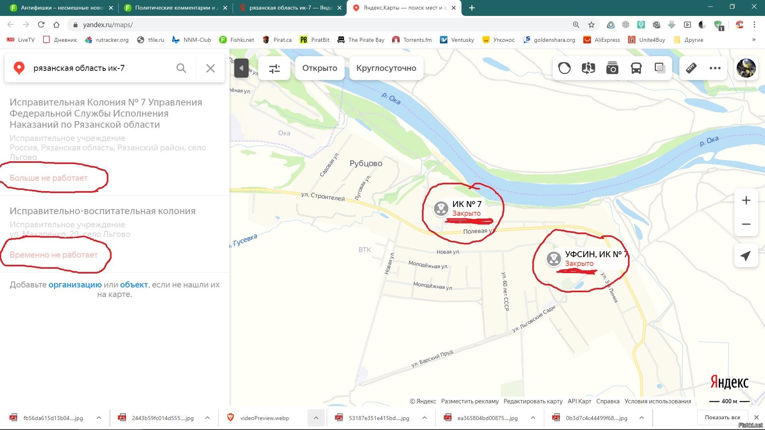Open the photos camera icon on map
Screen dimensions: 765x430
coord(612,68)
